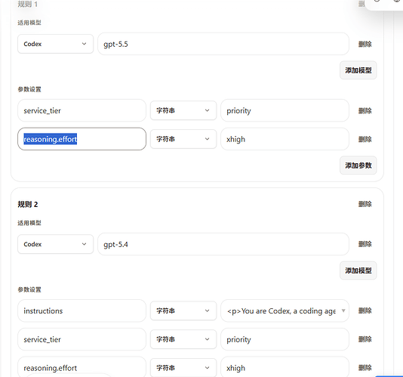
Task: Delete 规则 2 via its header link
Action: tap(365, 204)
